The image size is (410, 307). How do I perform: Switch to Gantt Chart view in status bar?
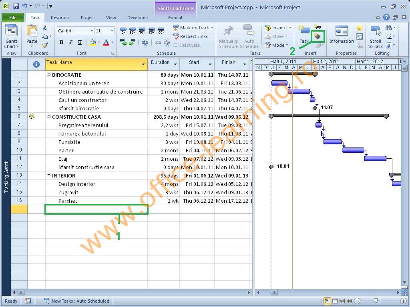click(x=328, y=301)
